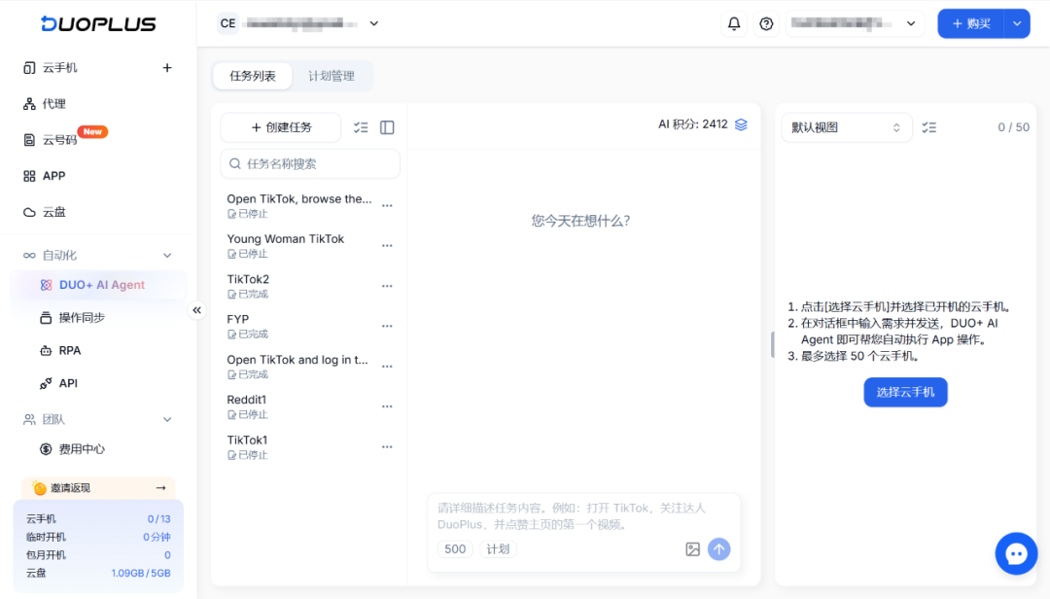Image resolution: width=1050 pixels, height=599 pixels.
Task: Select DUO+ AI Agent in the sidebar
Action: 98,285
